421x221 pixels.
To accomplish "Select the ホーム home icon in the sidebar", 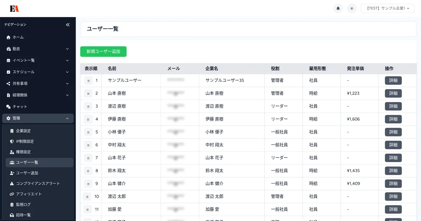I will (8, 37).
